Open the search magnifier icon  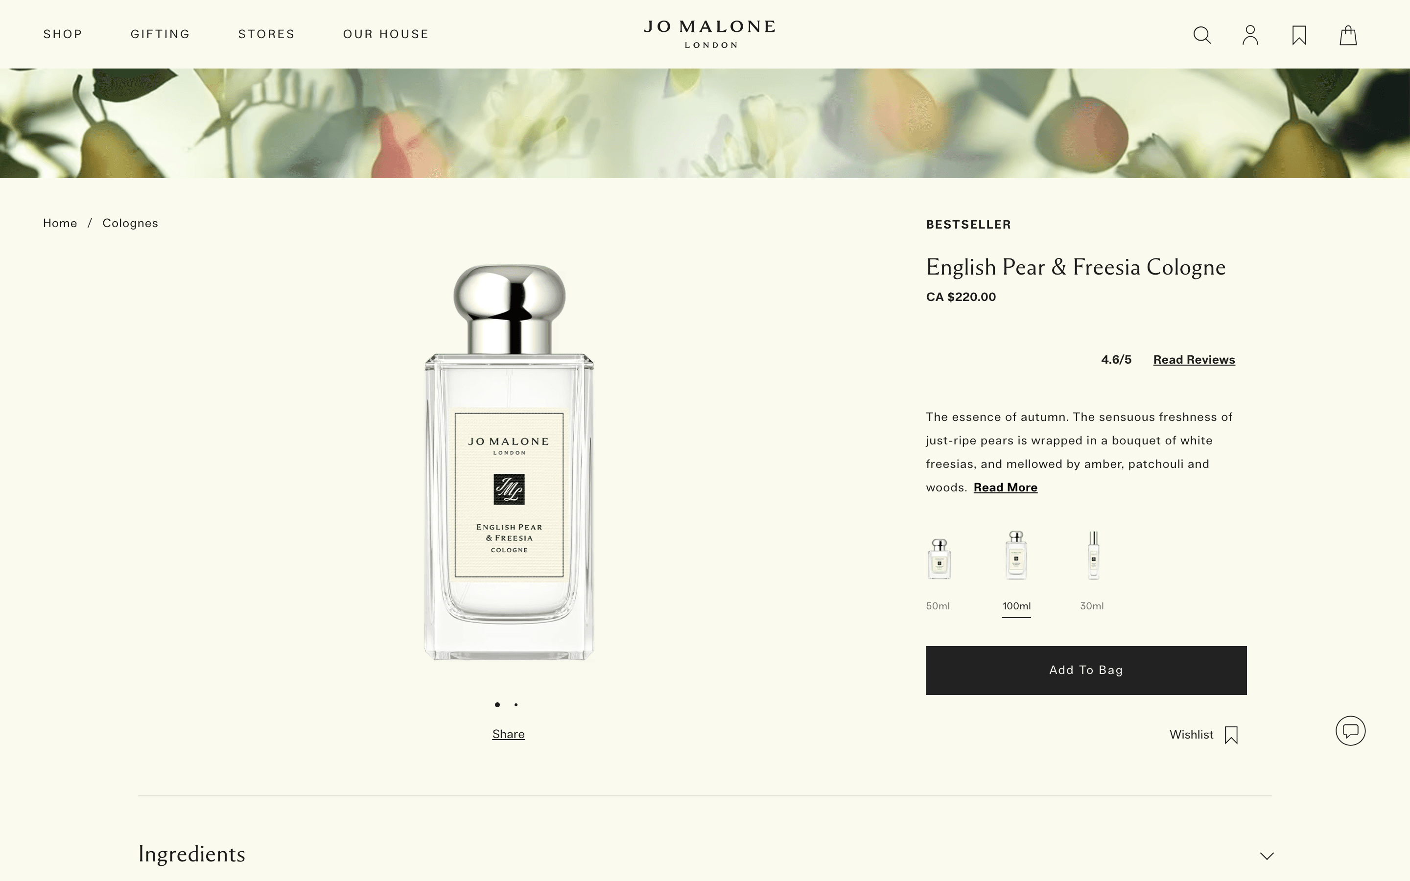tap(1201, 35)
